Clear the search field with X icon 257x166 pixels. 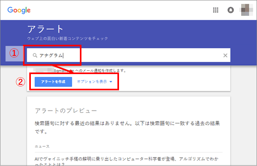point(225,55)
